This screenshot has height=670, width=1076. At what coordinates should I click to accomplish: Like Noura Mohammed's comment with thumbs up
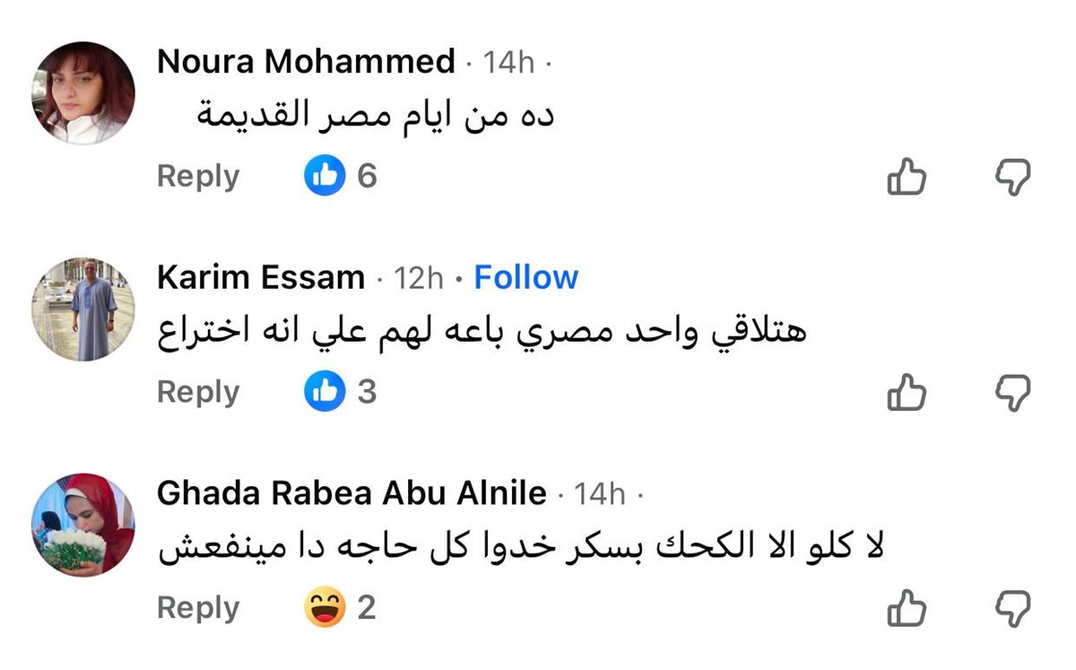906,177
